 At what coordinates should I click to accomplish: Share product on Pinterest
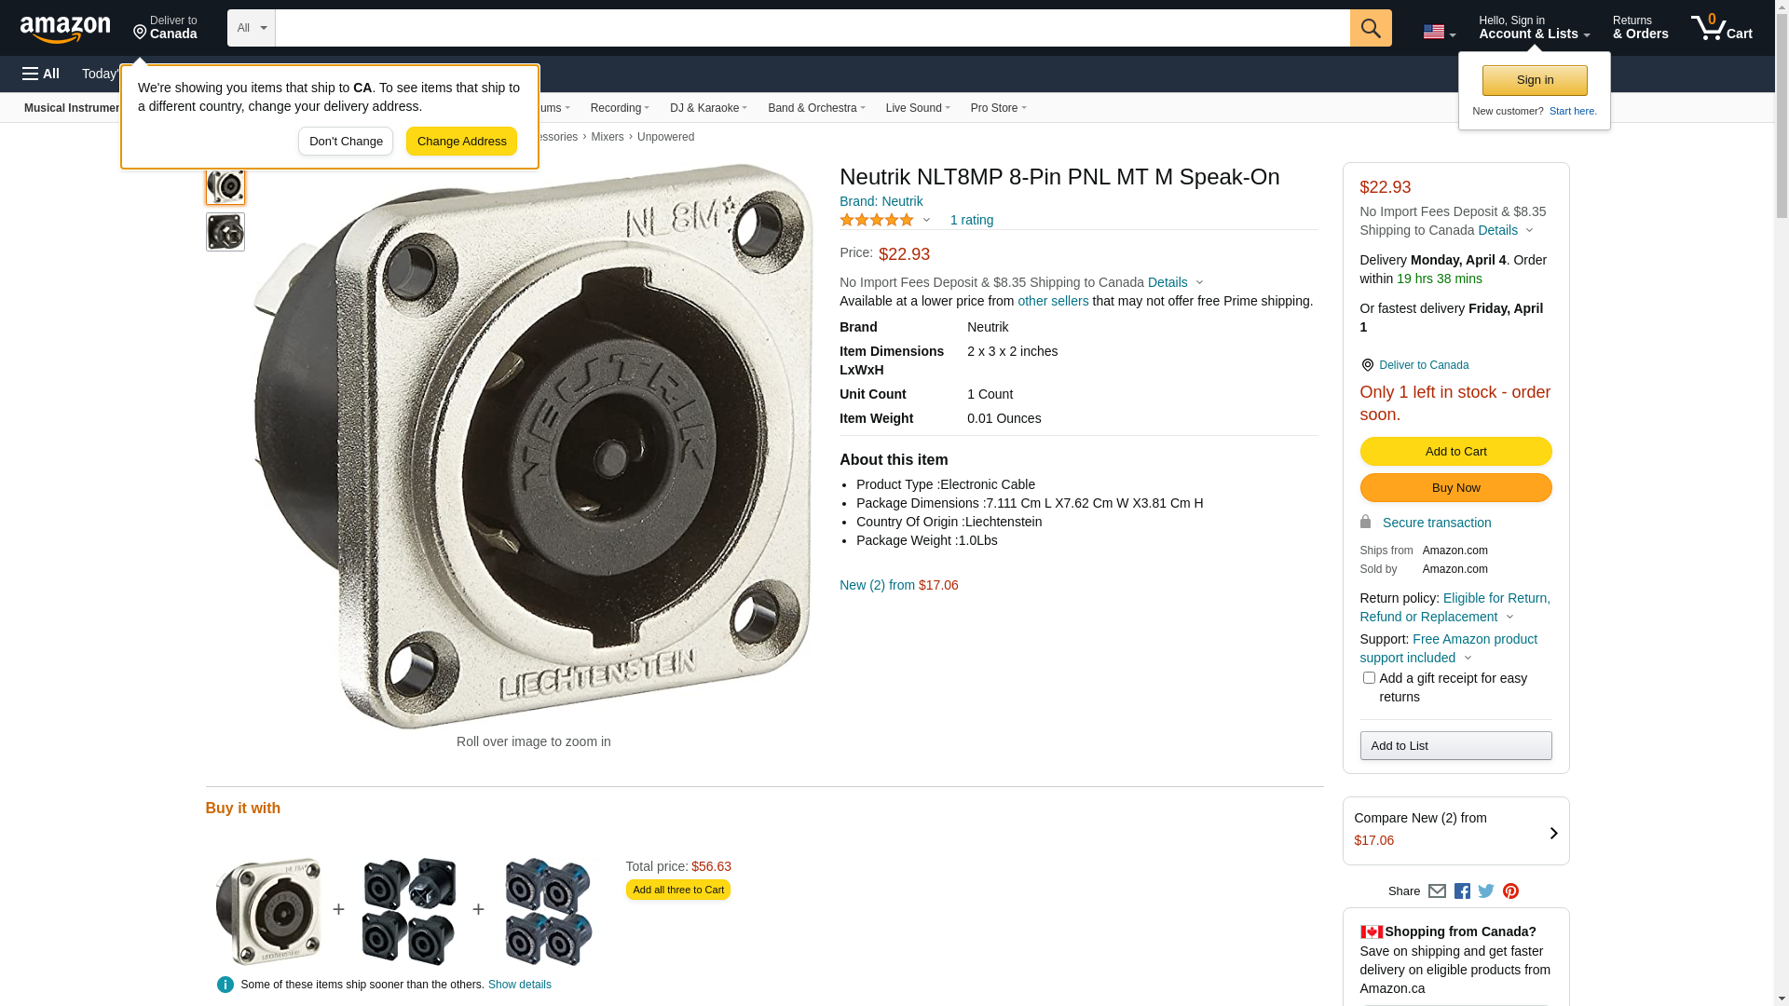point(1510,891)
